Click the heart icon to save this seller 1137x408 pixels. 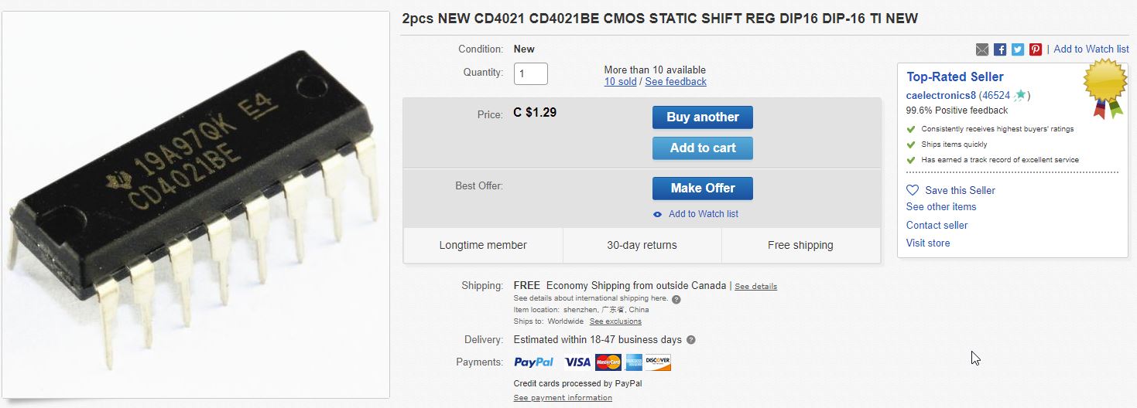[913, 190]
